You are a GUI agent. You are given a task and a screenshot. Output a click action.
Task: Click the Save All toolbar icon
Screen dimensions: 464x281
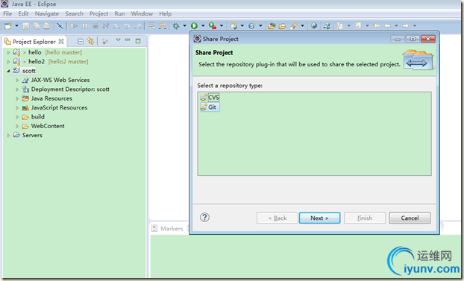[x=37, y=26]
